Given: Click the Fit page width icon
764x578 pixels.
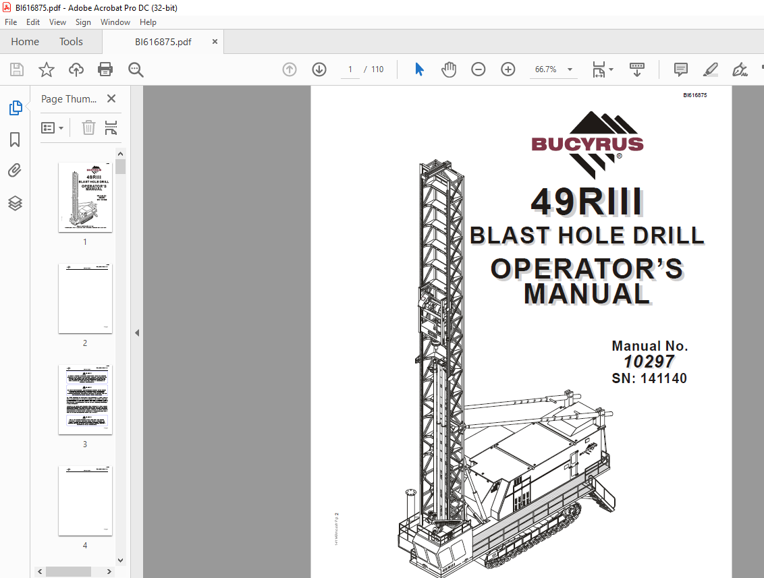Looking at the screenshot, I should click(599, 69).
